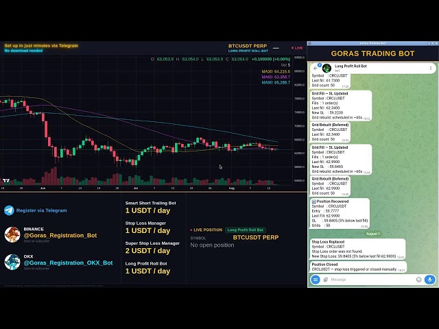Click the Stop Loss Replaced message bubble
The height and width of the screenshot is (329, 439).
point(357,249)
